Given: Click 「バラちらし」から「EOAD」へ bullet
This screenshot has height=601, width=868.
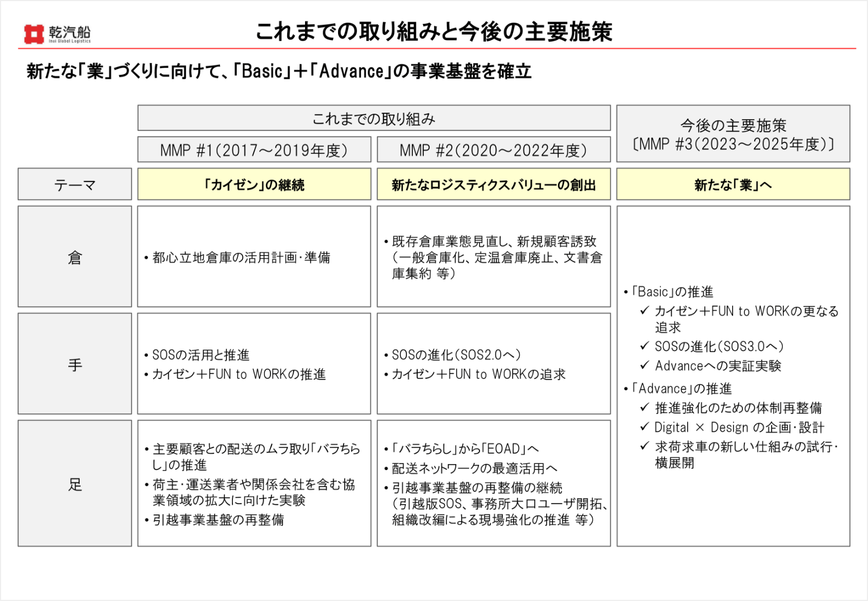Looking at the screenshot, I should tap(462, 449).
